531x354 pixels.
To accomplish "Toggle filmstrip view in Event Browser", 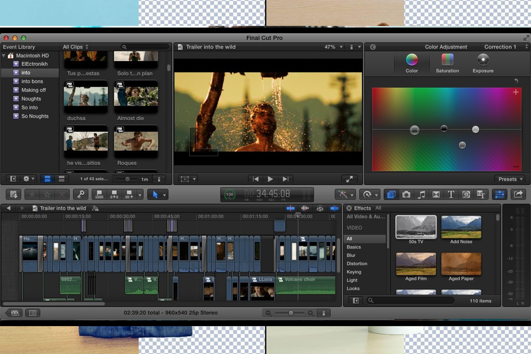I will 48,179.
